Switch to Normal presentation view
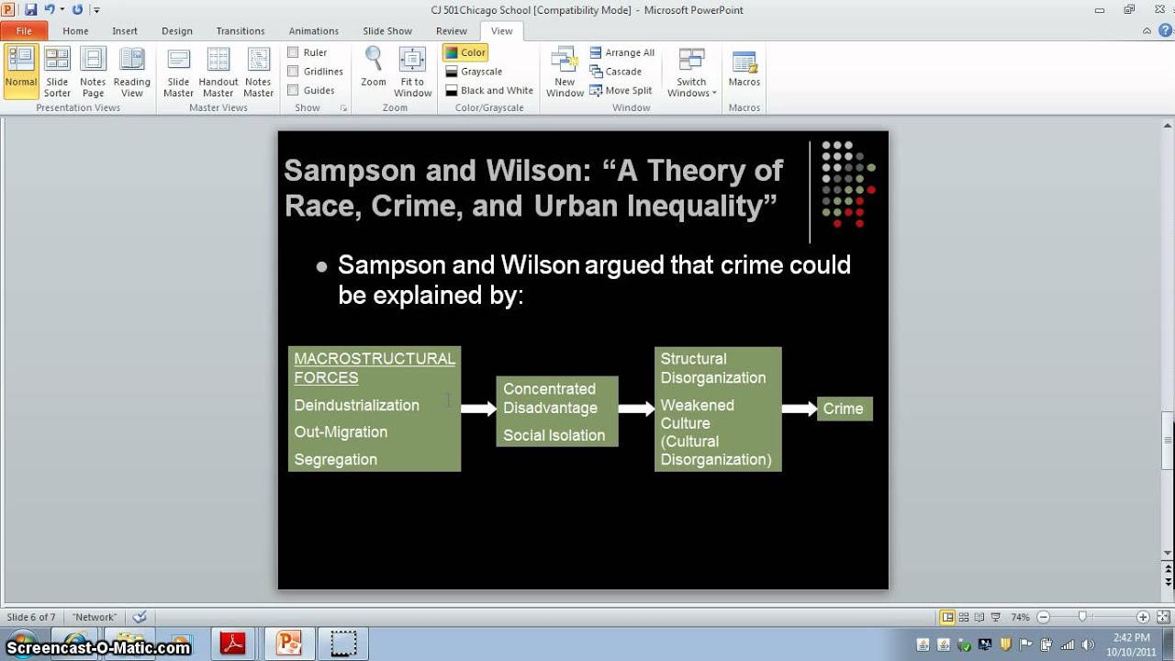The width and height of the screenshot is (1175, 661). click(x=20, y=73)
